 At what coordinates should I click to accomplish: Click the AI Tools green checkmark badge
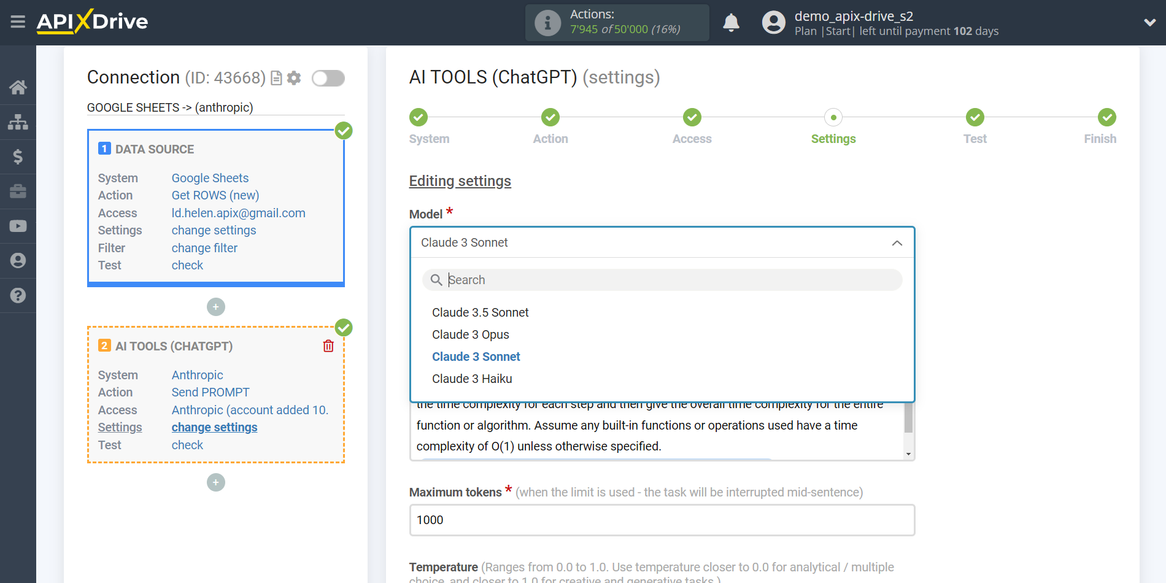[344, 327]
